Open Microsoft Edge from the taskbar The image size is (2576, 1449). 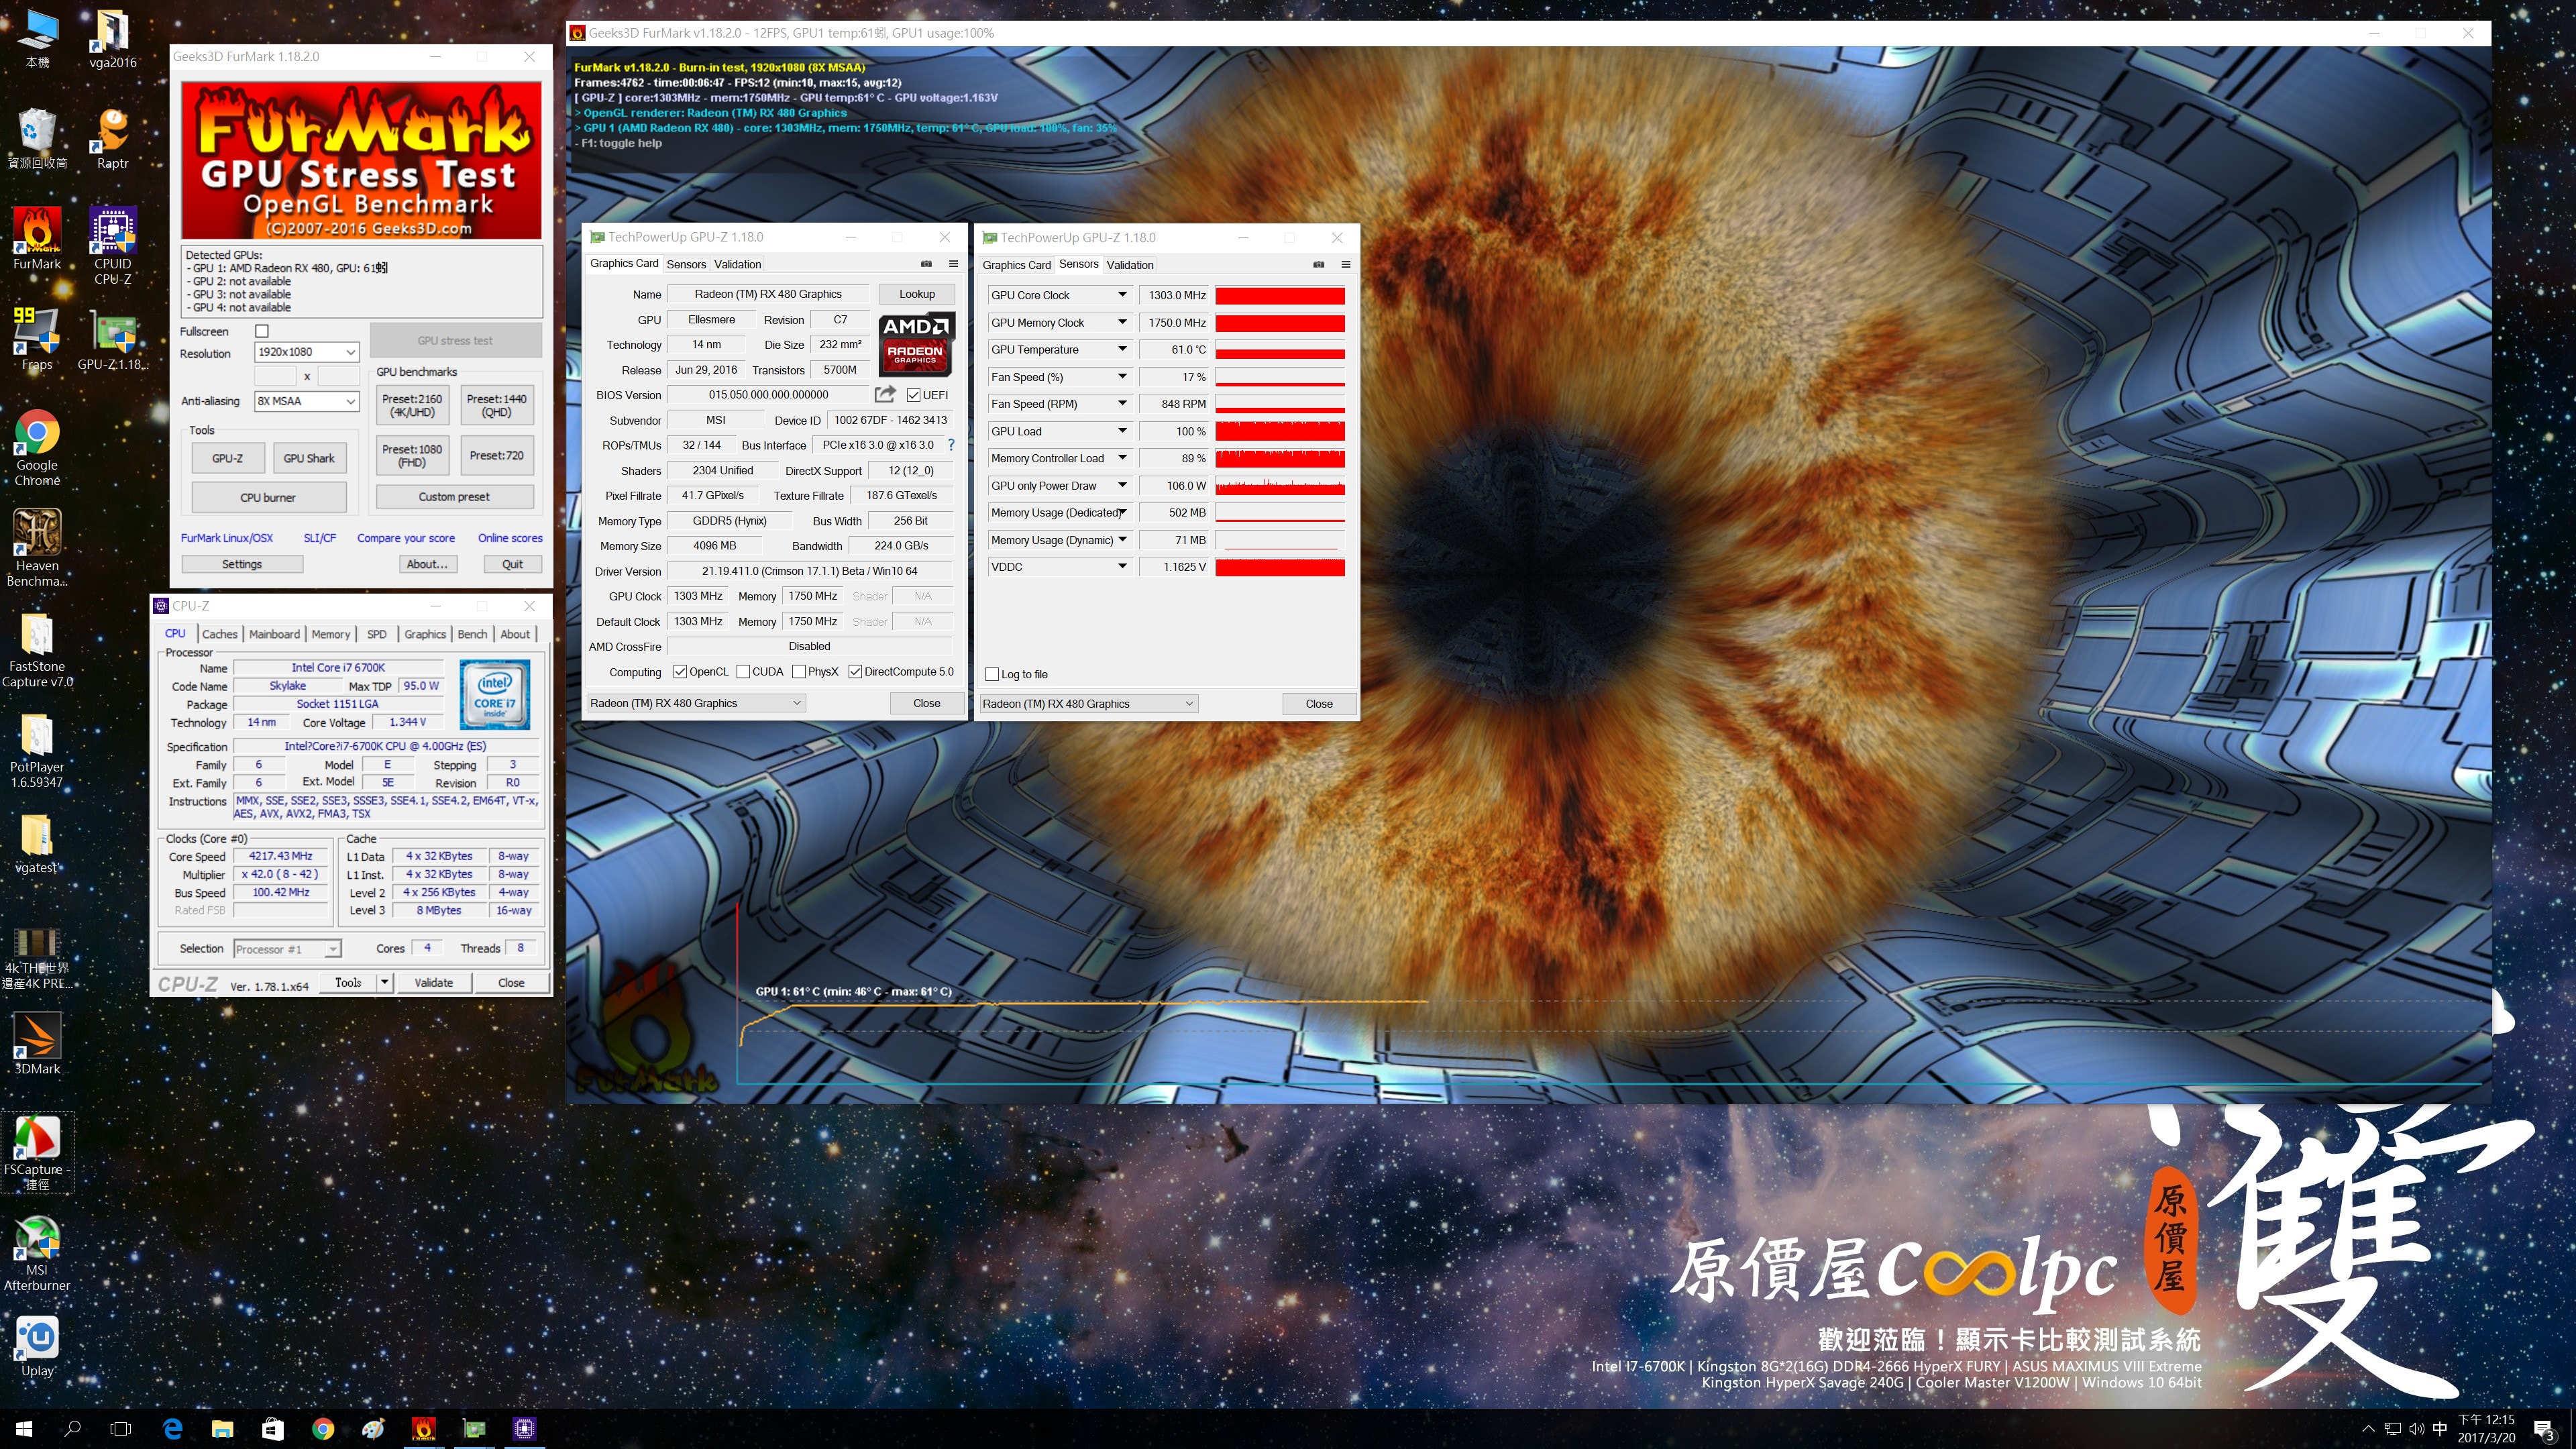[172, 1429]
